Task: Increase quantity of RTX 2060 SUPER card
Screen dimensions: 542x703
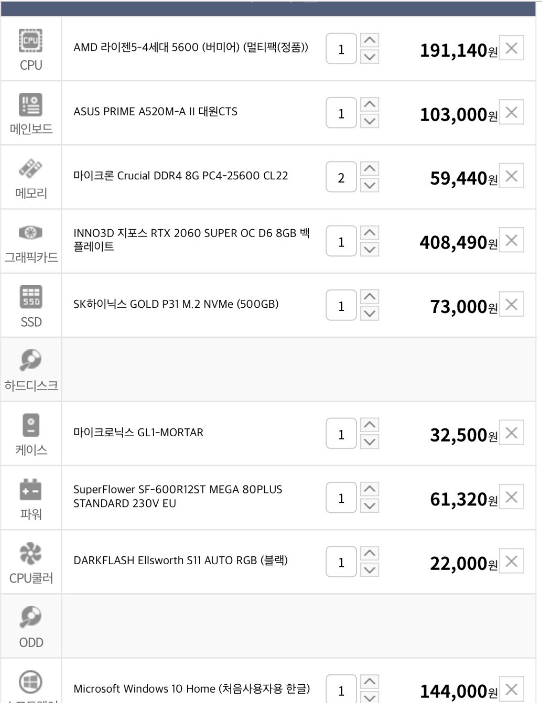Action: [370, 233]
